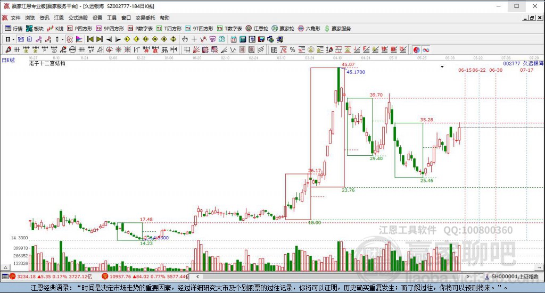
Task: Click the 002777 久远银海 stock label
Action: (x=523, y=63)
